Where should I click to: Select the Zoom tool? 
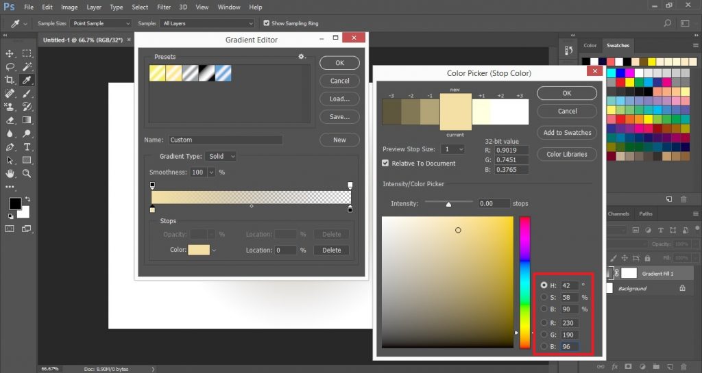pos(27,174)
